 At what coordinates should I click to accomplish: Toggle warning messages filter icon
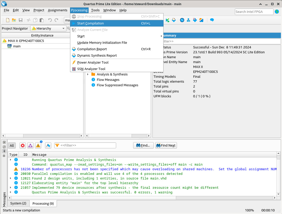(x=38, y=145)
